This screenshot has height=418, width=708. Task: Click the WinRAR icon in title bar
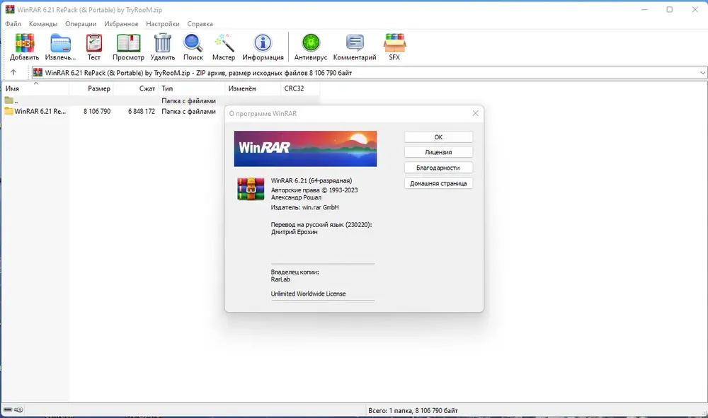click(10, 9)
